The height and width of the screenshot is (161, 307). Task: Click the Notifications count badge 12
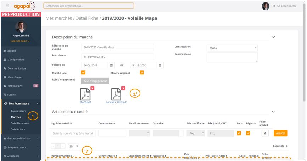click(x=36, y=86)
